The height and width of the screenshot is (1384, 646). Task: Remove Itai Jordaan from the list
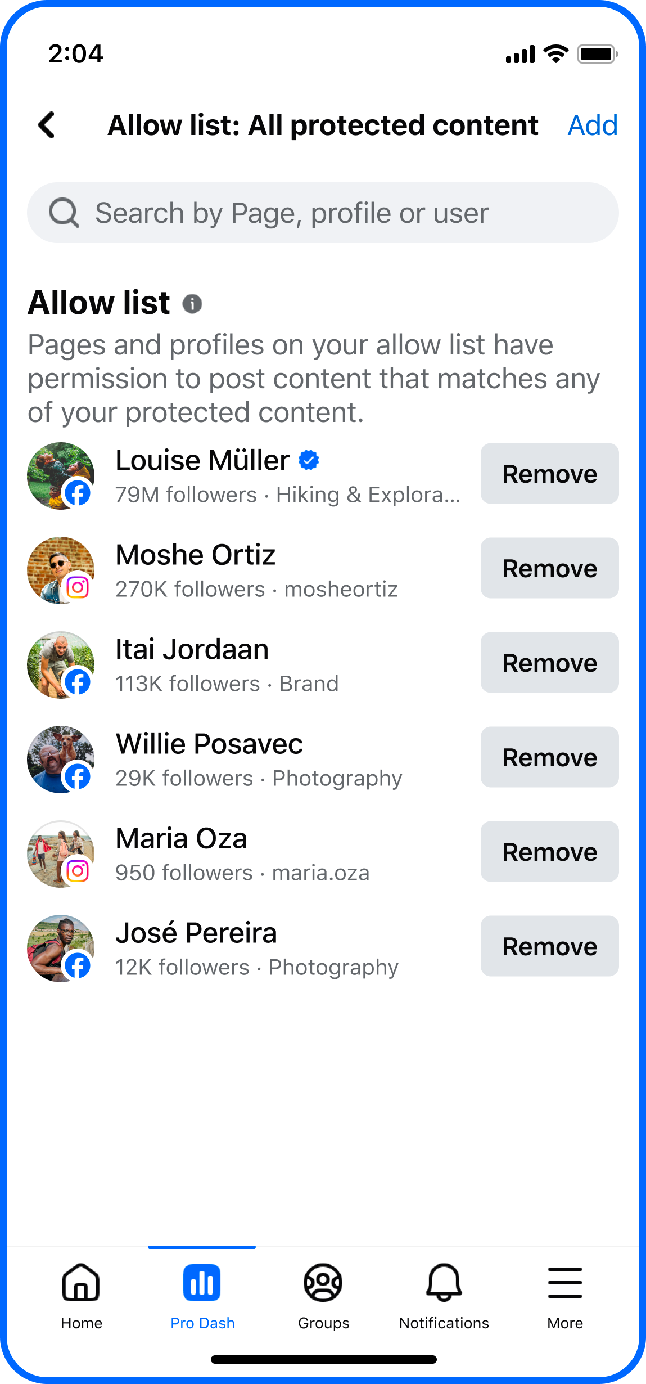click(549, 663)
